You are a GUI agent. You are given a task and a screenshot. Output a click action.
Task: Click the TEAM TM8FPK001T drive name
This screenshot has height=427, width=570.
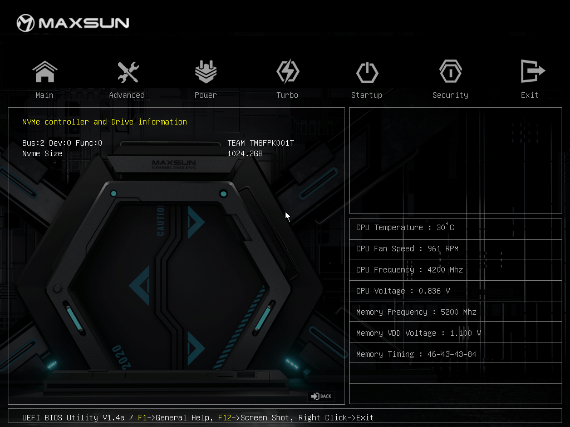[261, 143]
